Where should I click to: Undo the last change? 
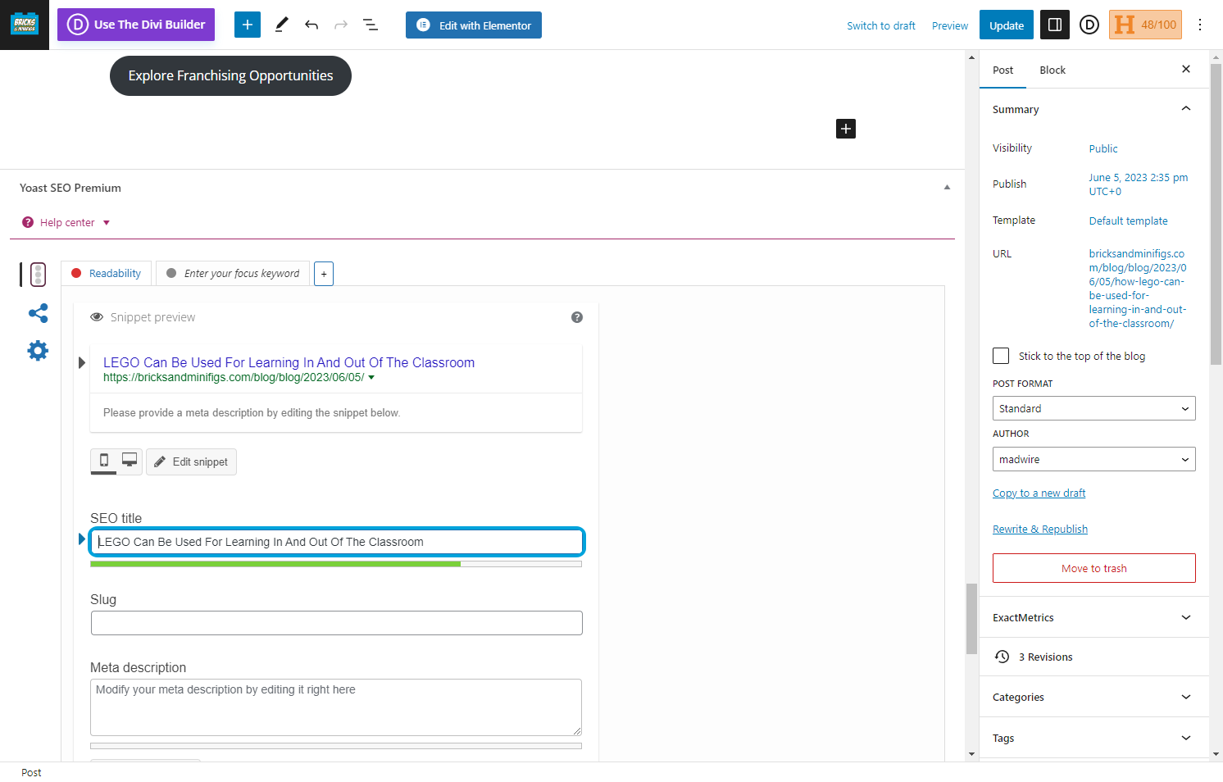[x=311, y=25]
